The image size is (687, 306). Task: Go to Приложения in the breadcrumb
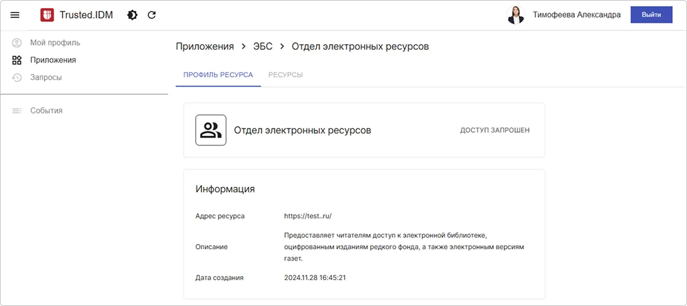[x=204, y=46]
